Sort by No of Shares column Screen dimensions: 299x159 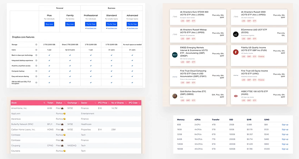tap(126, 103)
